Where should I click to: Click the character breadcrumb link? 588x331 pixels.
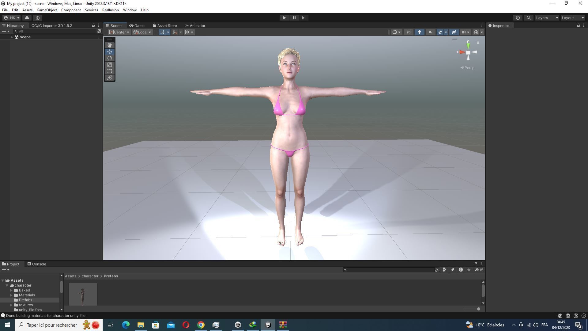coord(90,276)
